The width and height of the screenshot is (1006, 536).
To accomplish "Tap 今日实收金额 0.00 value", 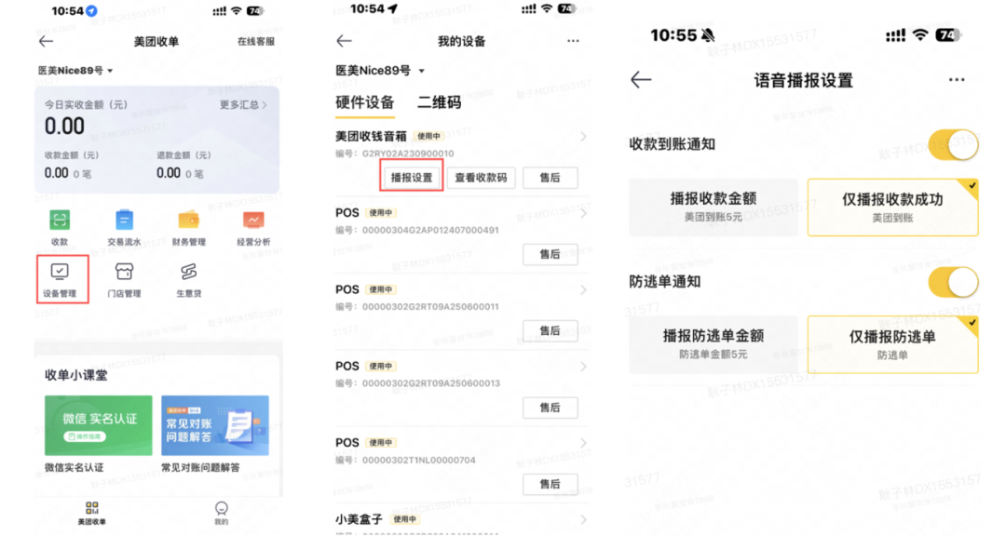I will pos(64,127).
